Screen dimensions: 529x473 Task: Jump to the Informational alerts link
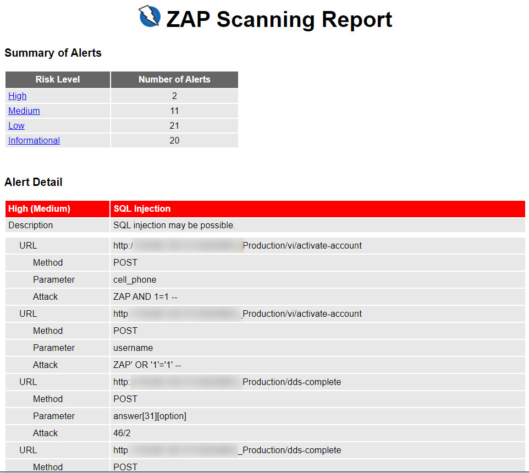(x=34, y=141)
